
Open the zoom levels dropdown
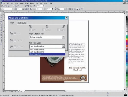44,6
